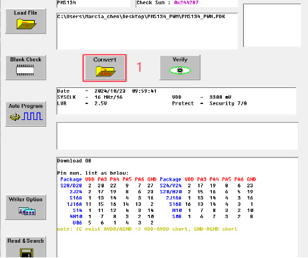Click the checksum value 0x244287
Image resolution: width=308 pixels, height=258 pixels.
186,3
